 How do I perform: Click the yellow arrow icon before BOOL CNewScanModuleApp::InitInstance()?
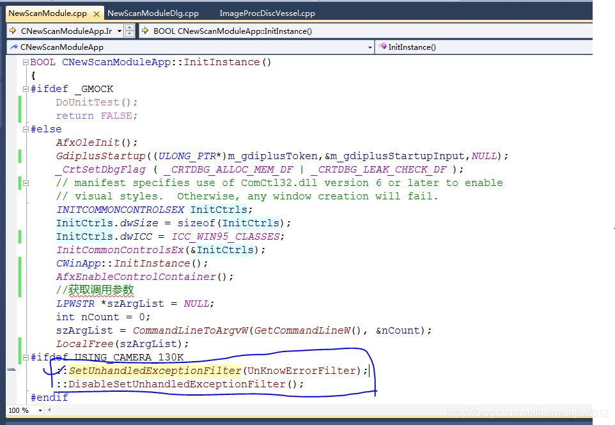click(x=145, y=31)
